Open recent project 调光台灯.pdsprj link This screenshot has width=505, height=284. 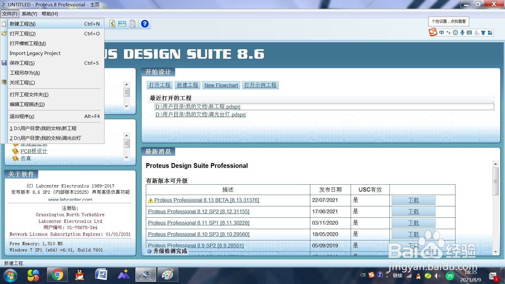coord(201,115)
